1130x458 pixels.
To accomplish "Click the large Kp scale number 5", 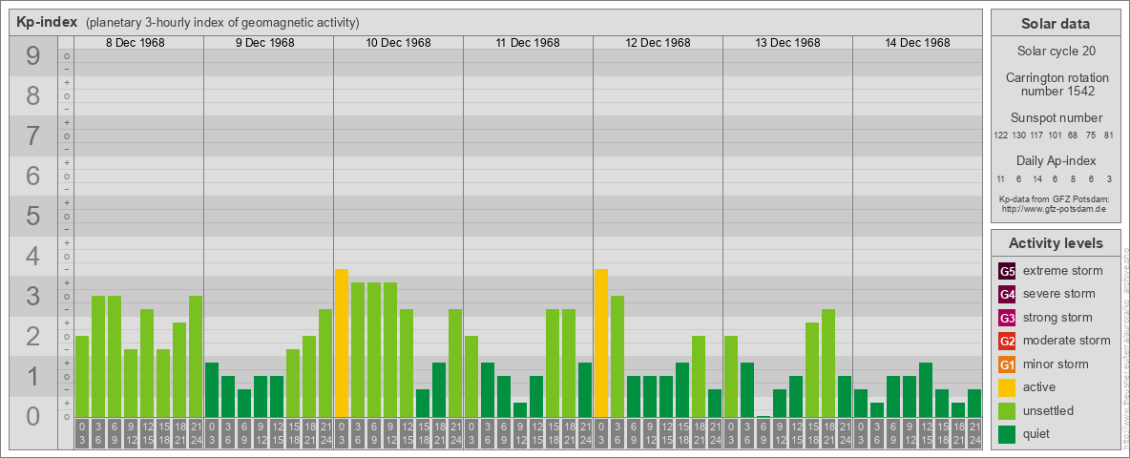I will pyautogui.click(x=32, y=216).
